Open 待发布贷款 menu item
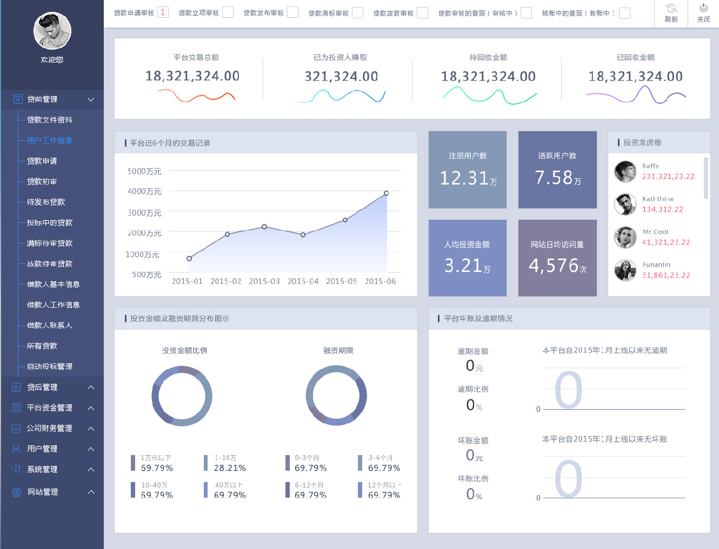This screenshot has height=549, width=719. [46, 202]
